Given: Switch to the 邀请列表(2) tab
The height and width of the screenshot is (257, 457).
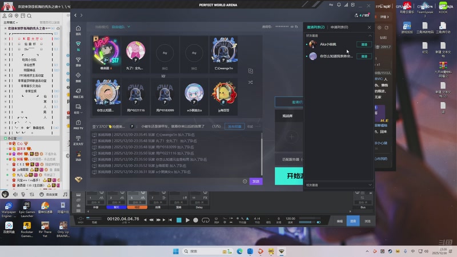Looking at the screenshot, I should [x=315, y=27].
